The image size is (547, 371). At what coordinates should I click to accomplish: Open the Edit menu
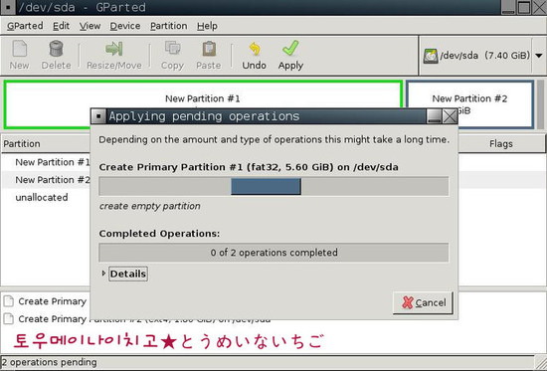[61, 26]
